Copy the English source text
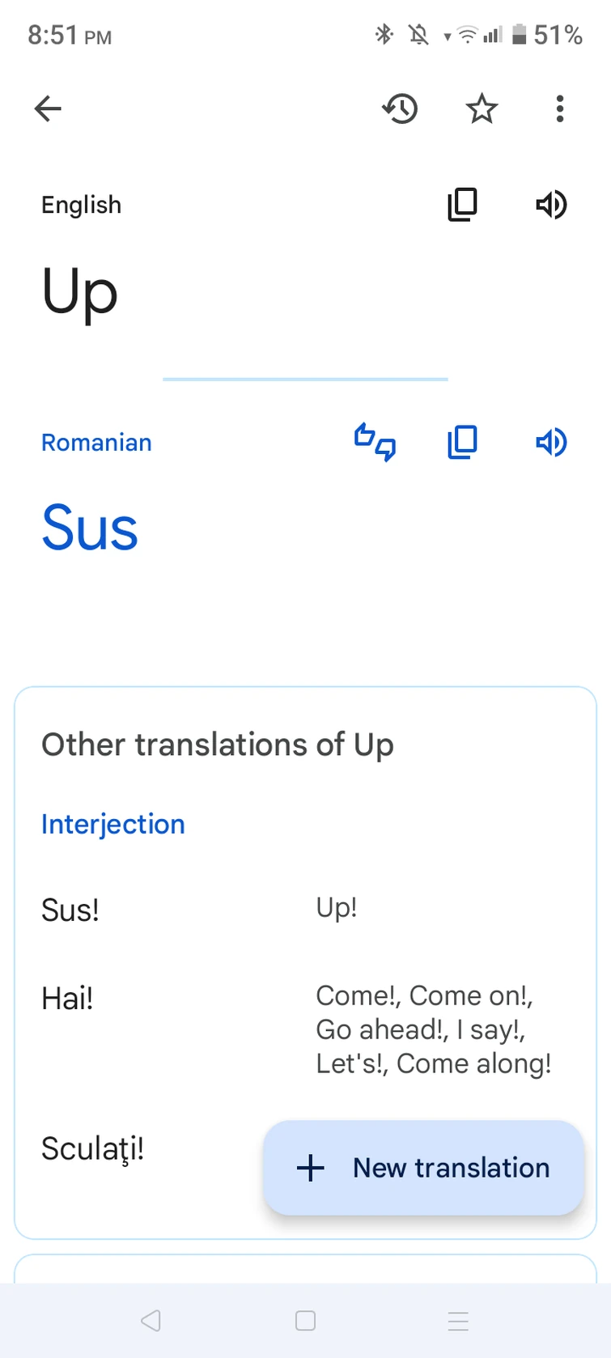Image resolution: width=611 pixels, height=1358 pixels. tap(462, 205)
